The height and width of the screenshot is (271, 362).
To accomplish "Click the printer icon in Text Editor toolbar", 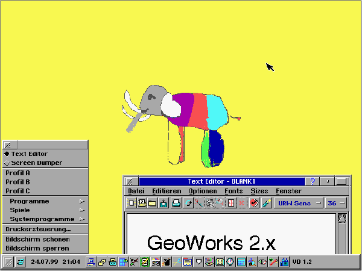I will click(x=176, y=203).
